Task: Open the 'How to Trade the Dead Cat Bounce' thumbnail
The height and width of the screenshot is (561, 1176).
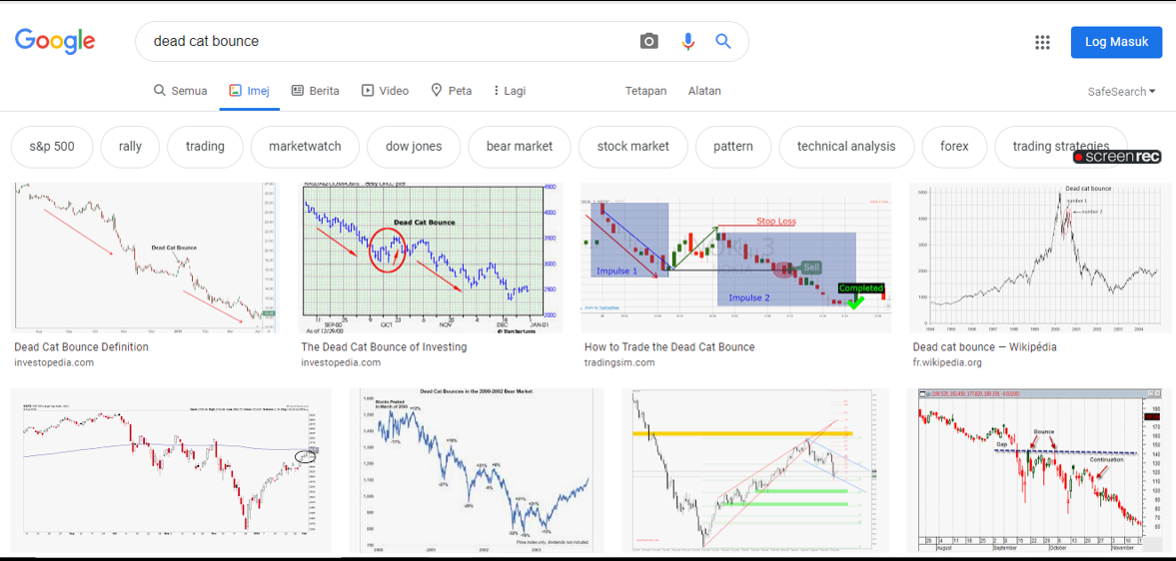Action: [735, 258]
